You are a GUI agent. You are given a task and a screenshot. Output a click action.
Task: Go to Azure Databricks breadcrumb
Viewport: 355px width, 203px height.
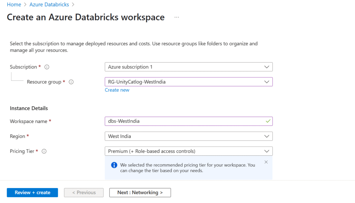tap(49, 5)
